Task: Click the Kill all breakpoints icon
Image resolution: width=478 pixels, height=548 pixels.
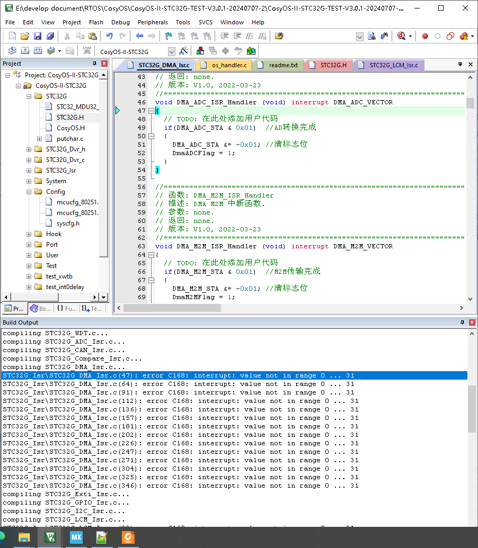Action: pyautogui.click(x=464, y=36)
